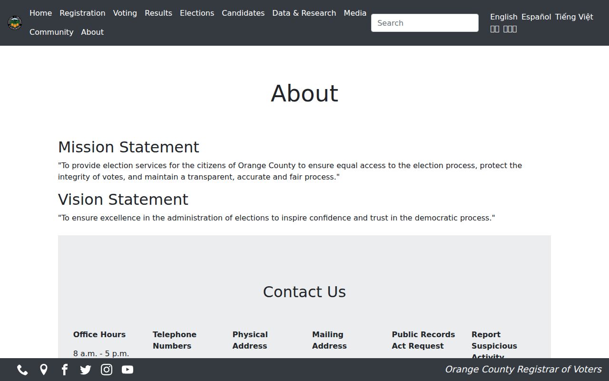Click the Public Records Act Request title
Image resolution: width=609 pixels, height=381 pixels.
[x=423, y=341]
